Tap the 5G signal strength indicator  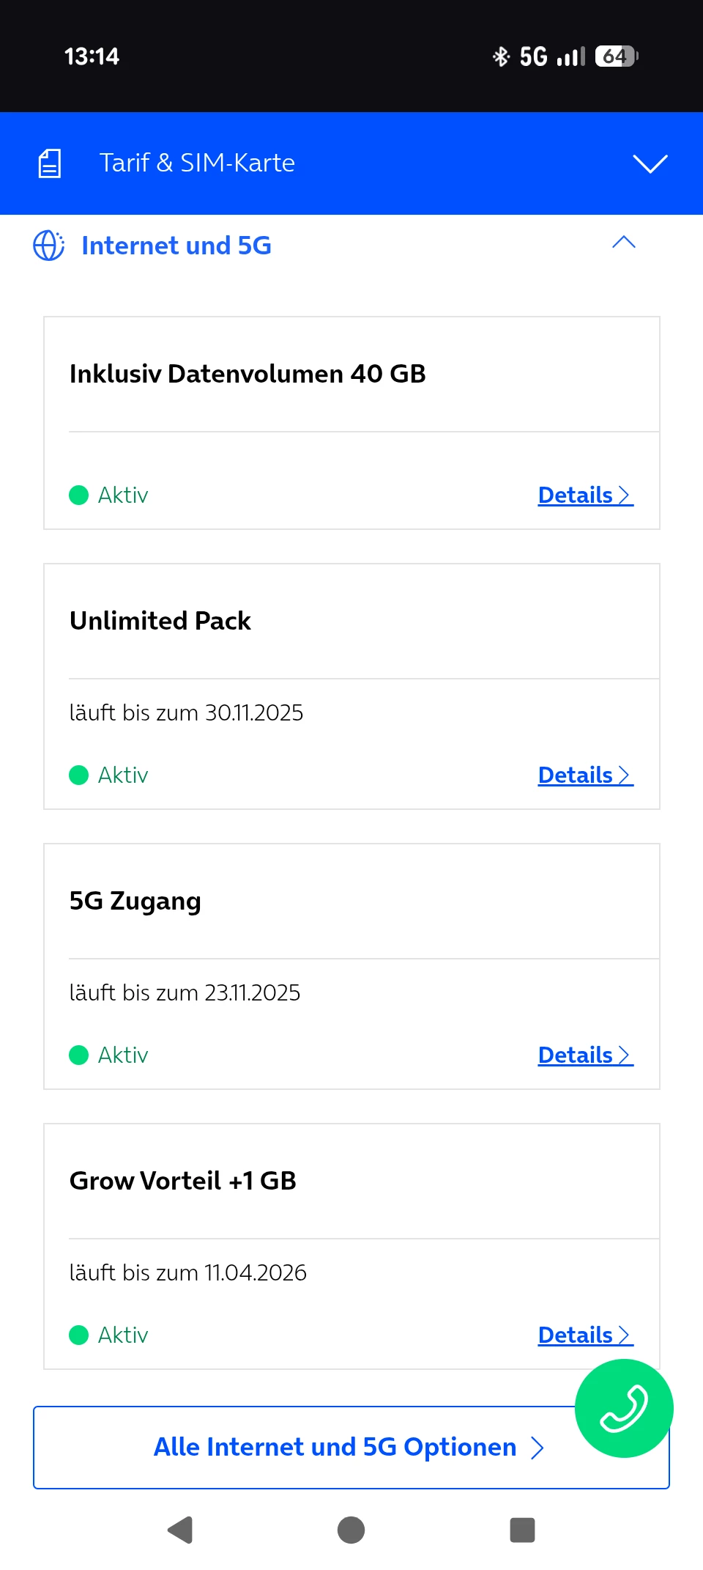point(553,56)
